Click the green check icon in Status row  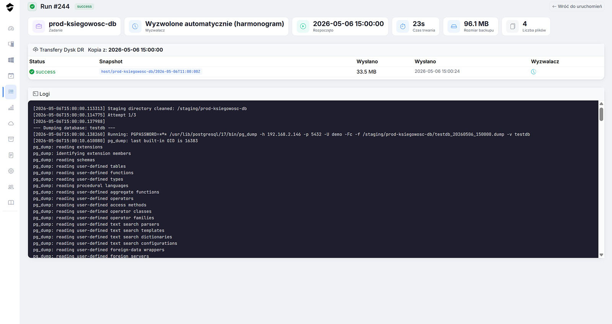click(x=32, y=72)
